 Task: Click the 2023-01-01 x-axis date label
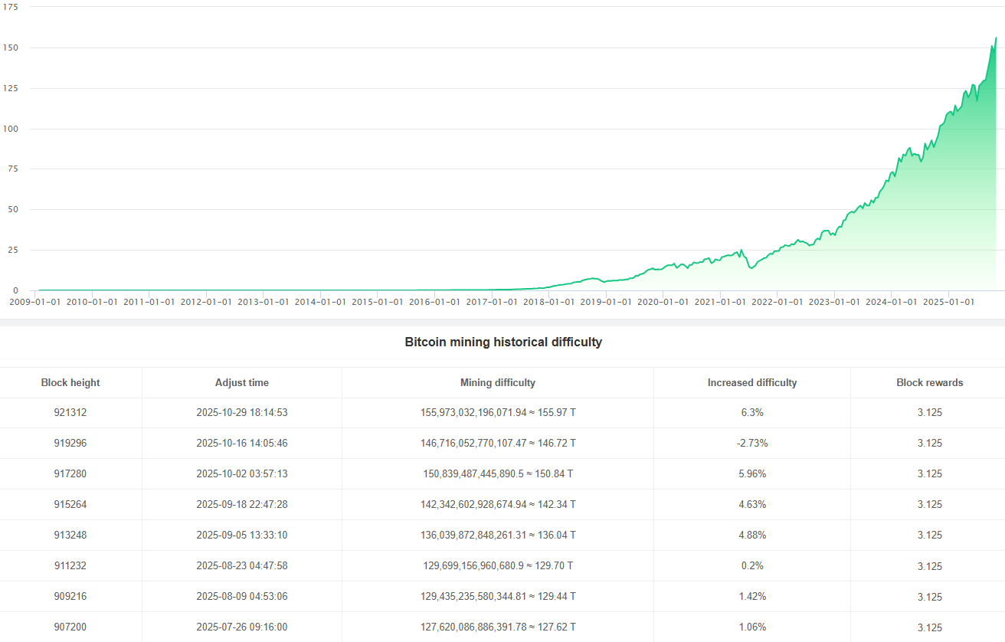(834, 302)
